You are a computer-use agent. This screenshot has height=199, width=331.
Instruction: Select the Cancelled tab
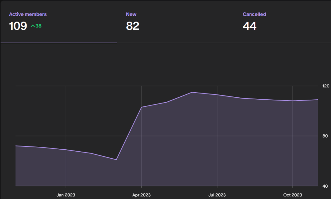tap(254, 15)
